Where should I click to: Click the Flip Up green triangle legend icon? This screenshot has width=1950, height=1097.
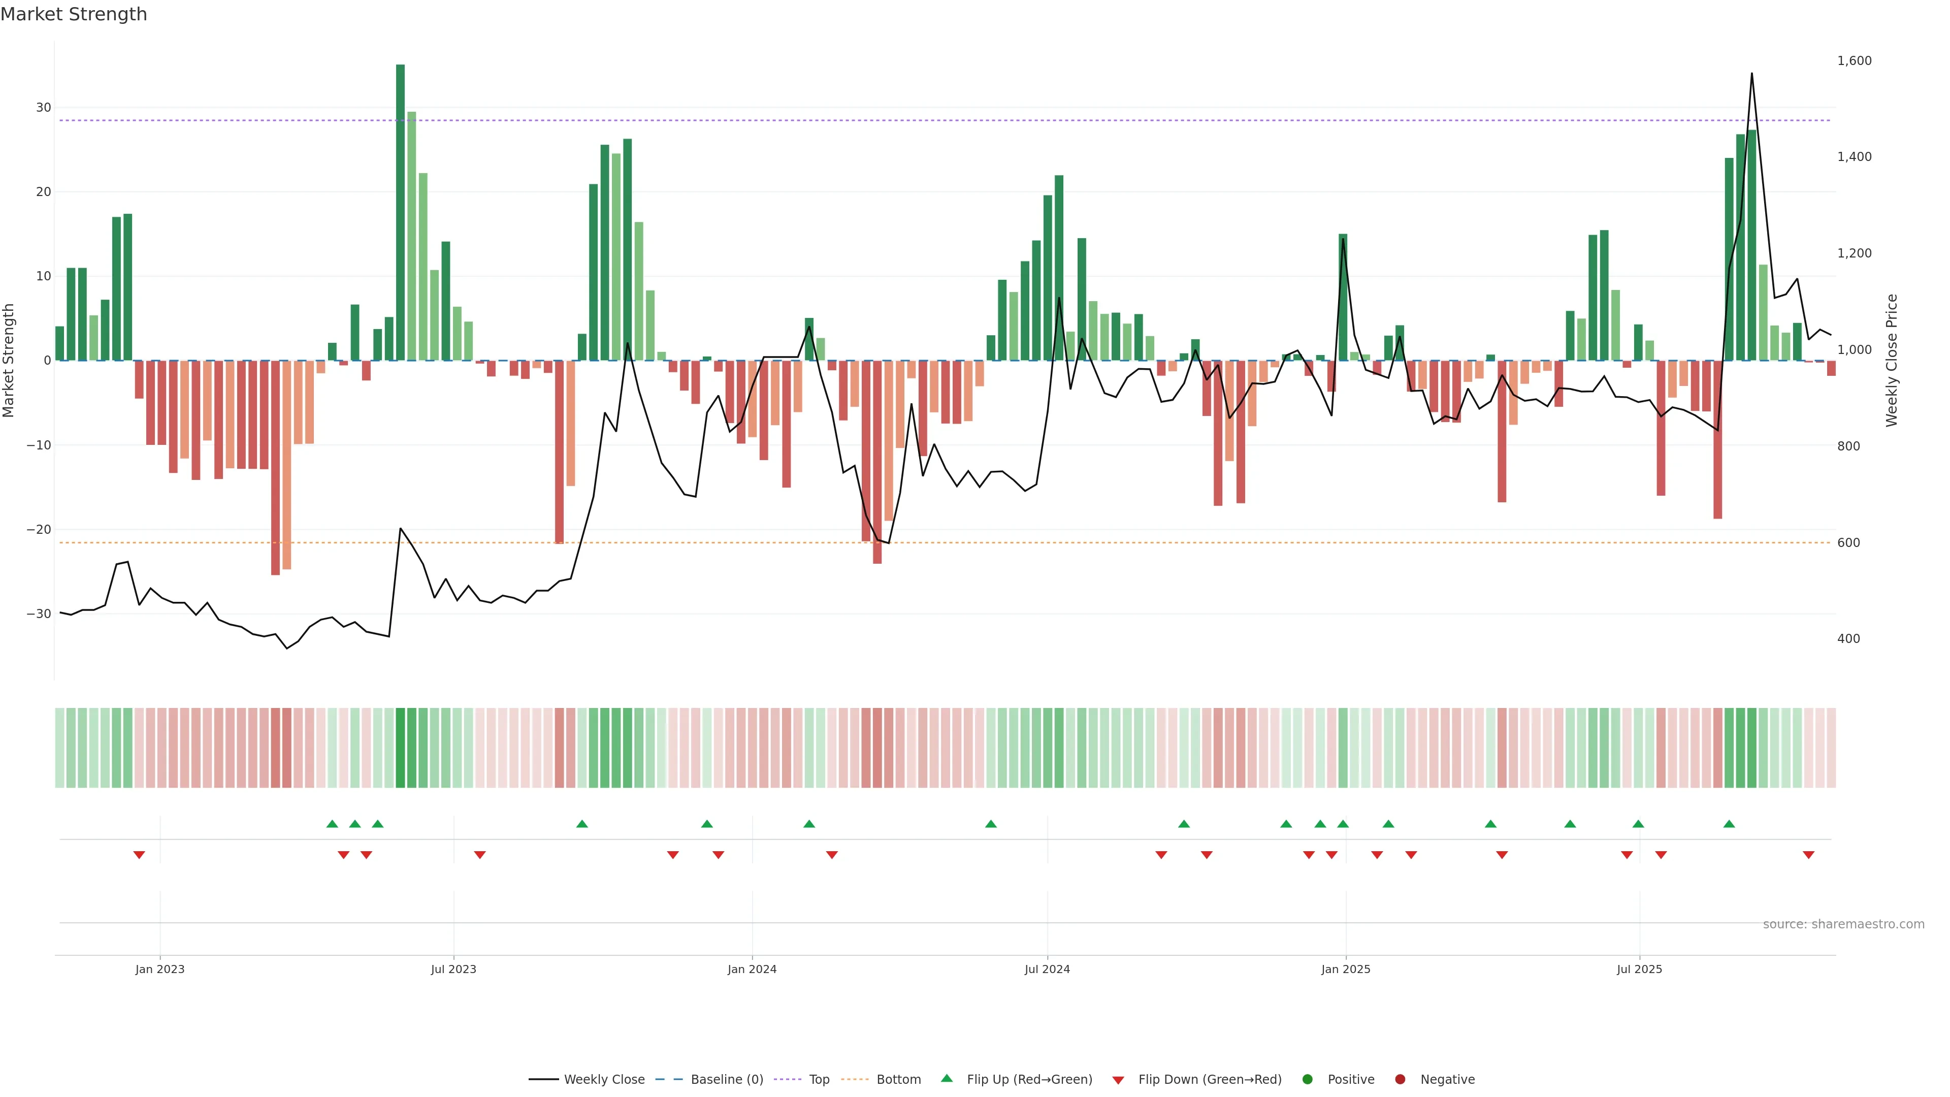[946, 1078]
